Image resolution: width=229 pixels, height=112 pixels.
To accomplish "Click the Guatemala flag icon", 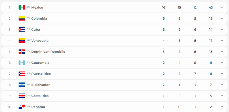I will coord(22,63).
